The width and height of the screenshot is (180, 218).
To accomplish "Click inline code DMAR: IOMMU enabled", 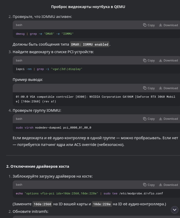I will (x=90, y=44).
